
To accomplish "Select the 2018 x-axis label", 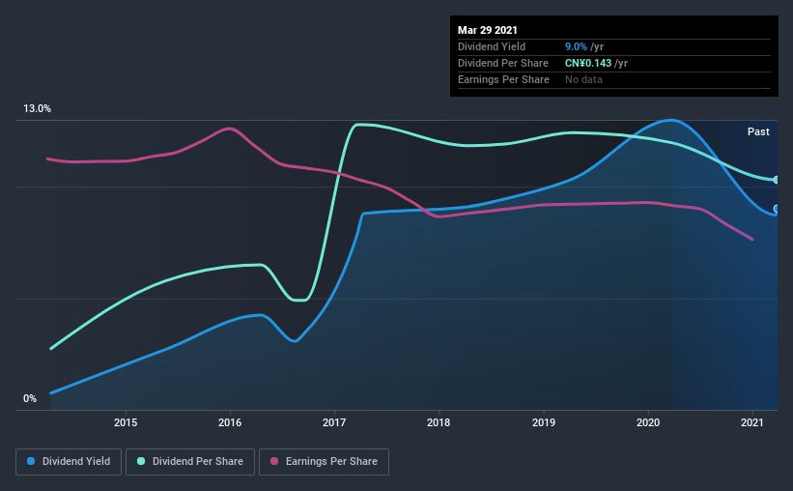I will tap(439, 422).
